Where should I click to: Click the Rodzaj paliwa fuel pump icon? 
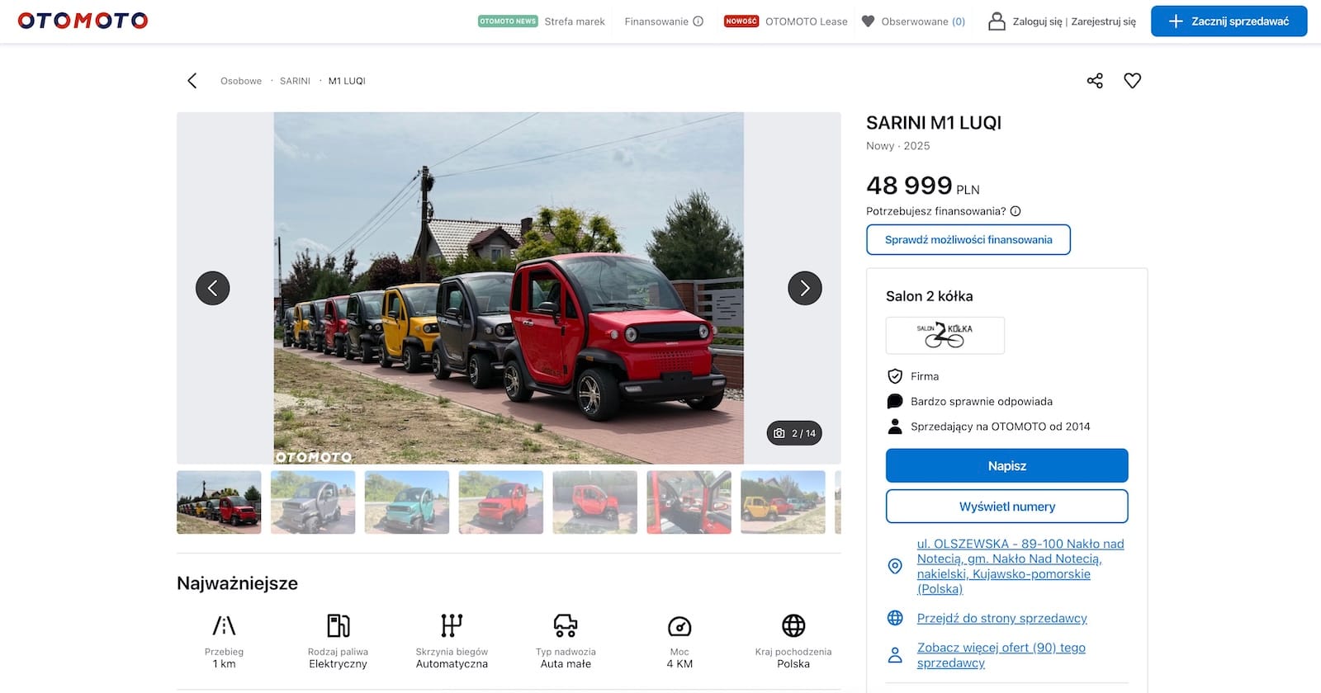[338, 625]
